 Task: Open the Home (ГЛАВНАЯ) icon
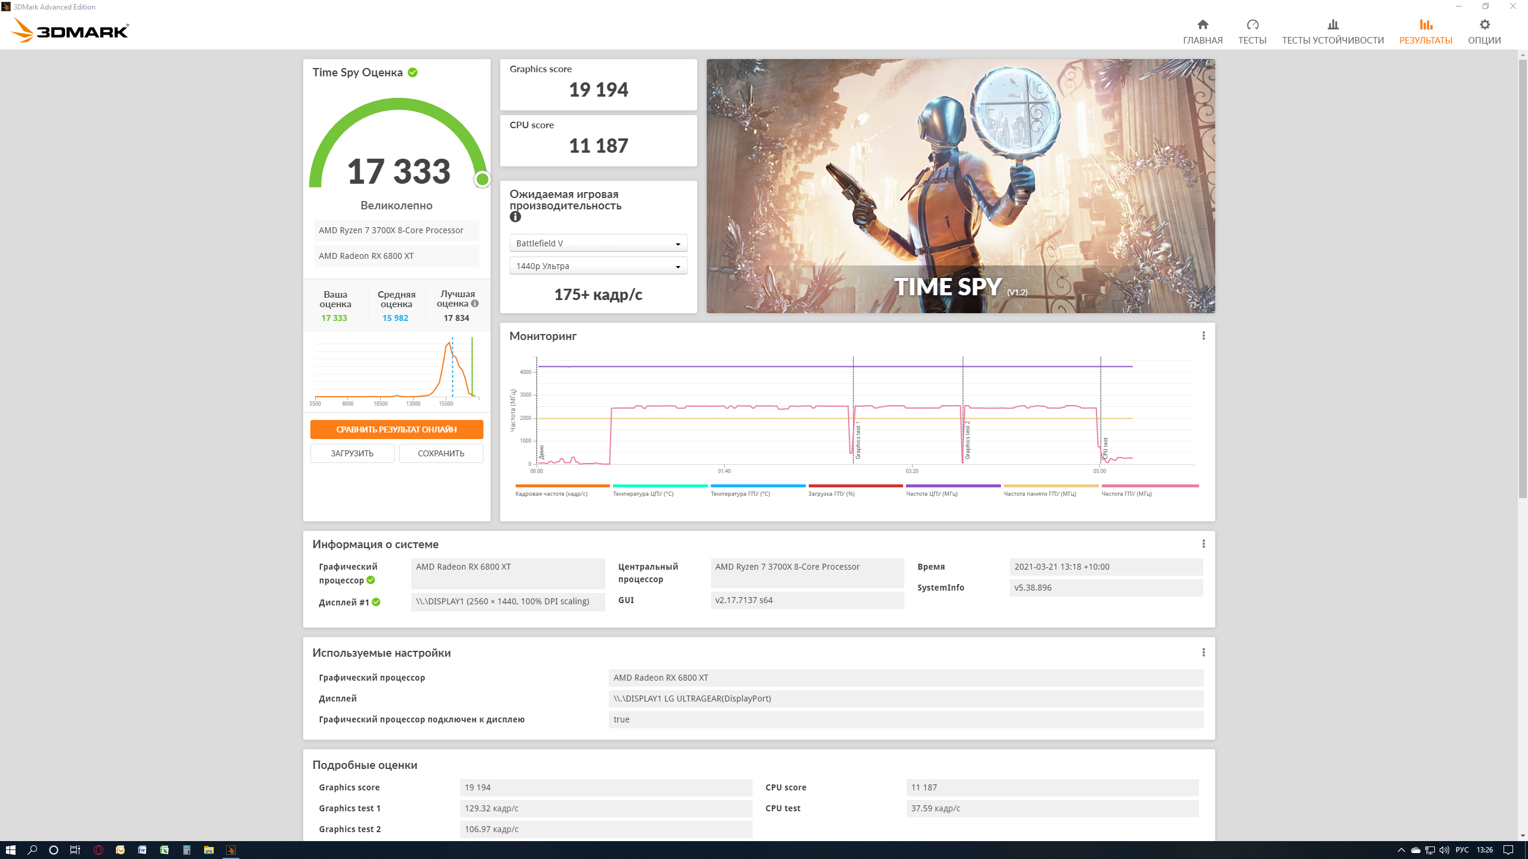1202,25
